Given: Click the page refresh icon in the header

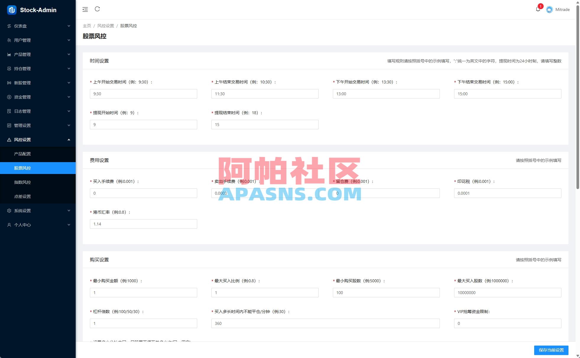Looking at the screenshot, I should (x=97, y=9).
